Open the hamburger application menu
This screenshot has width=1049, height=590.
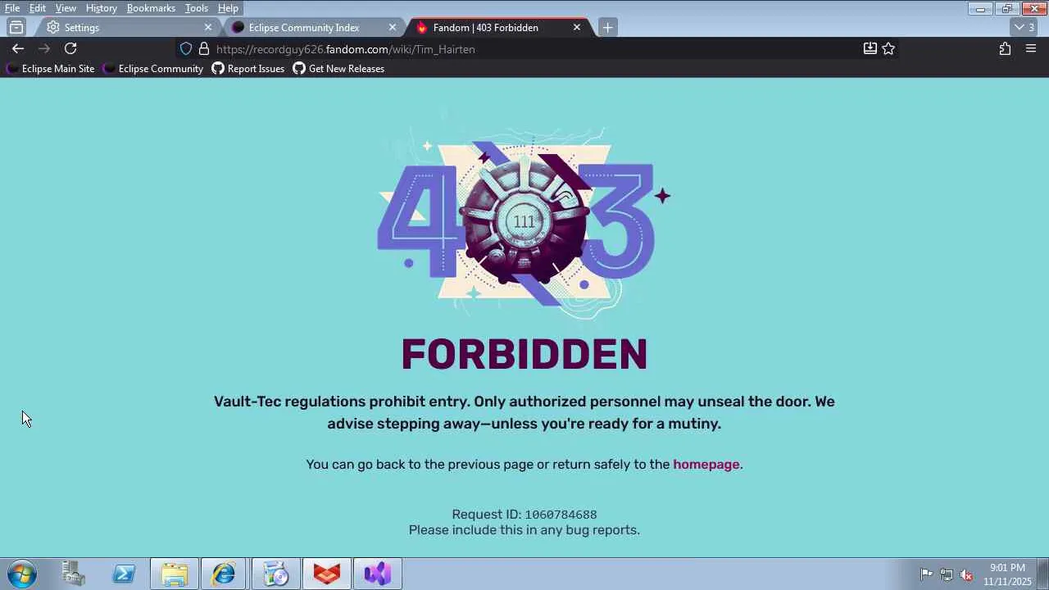pyautogui.click(x=1031, y=48)
